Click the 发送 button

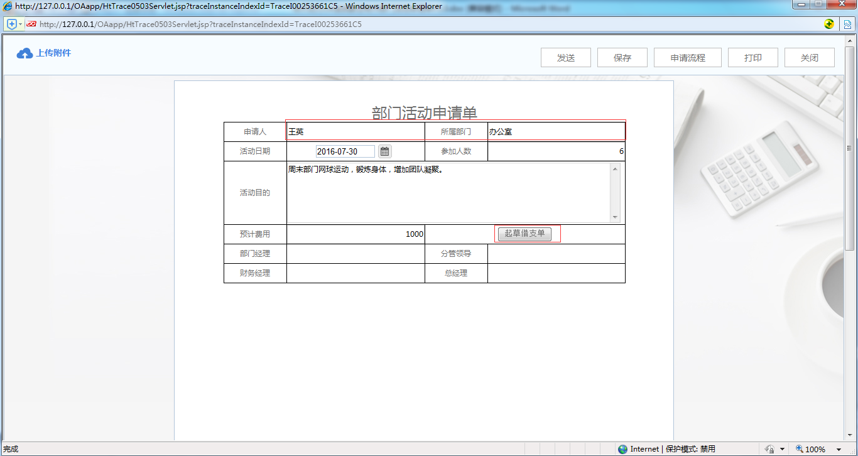tap(565, 57)
